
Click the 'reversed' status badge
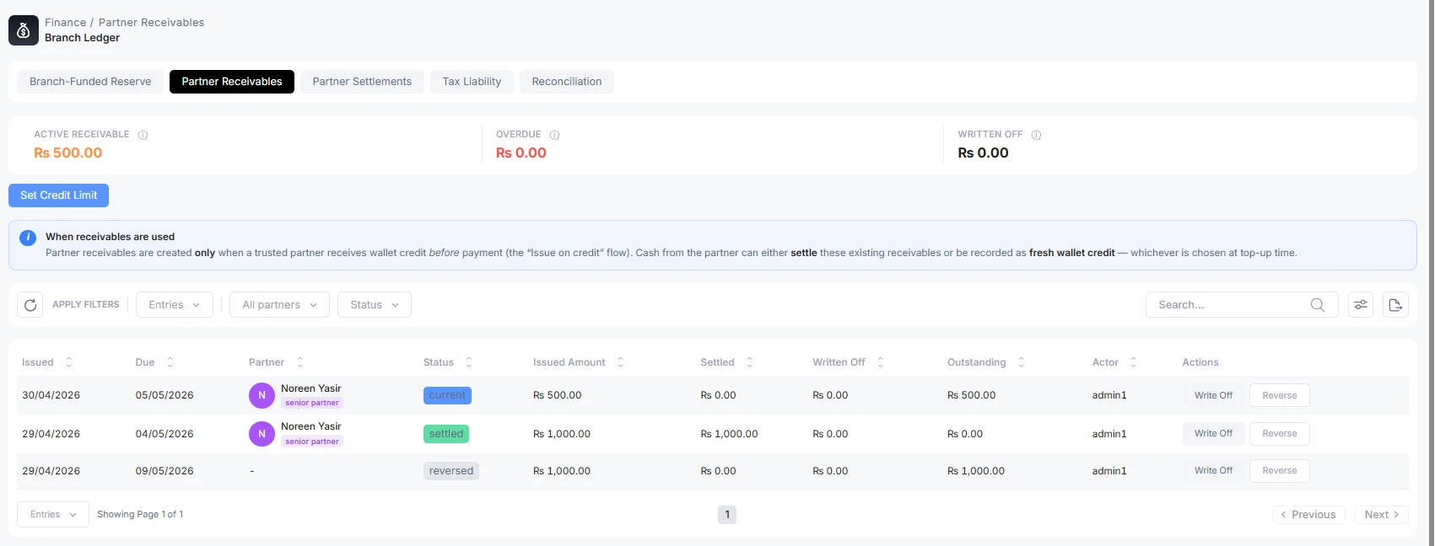pos(451,471)
